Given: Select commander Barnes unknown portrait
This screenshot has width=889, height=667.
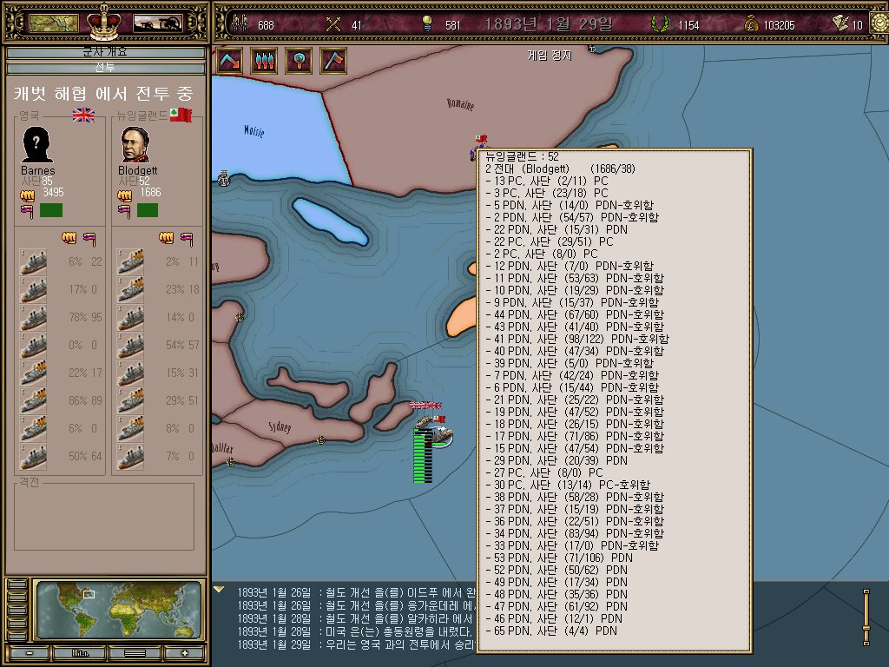Looking at the screenshot, I should [x=36, y=145].
